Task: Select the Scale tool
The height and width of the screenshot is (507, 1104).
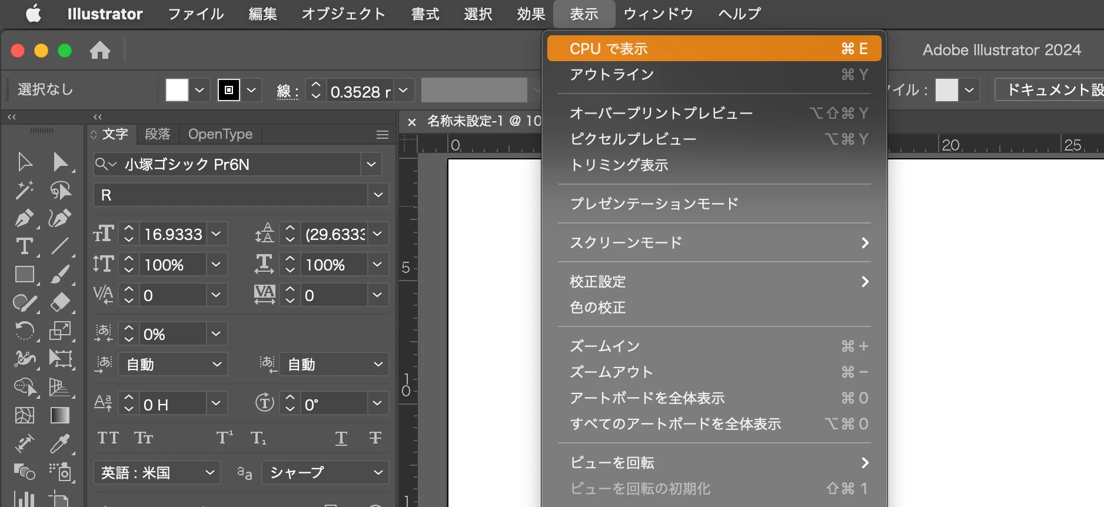Action: pyautogui.click(x=60, y=331)
